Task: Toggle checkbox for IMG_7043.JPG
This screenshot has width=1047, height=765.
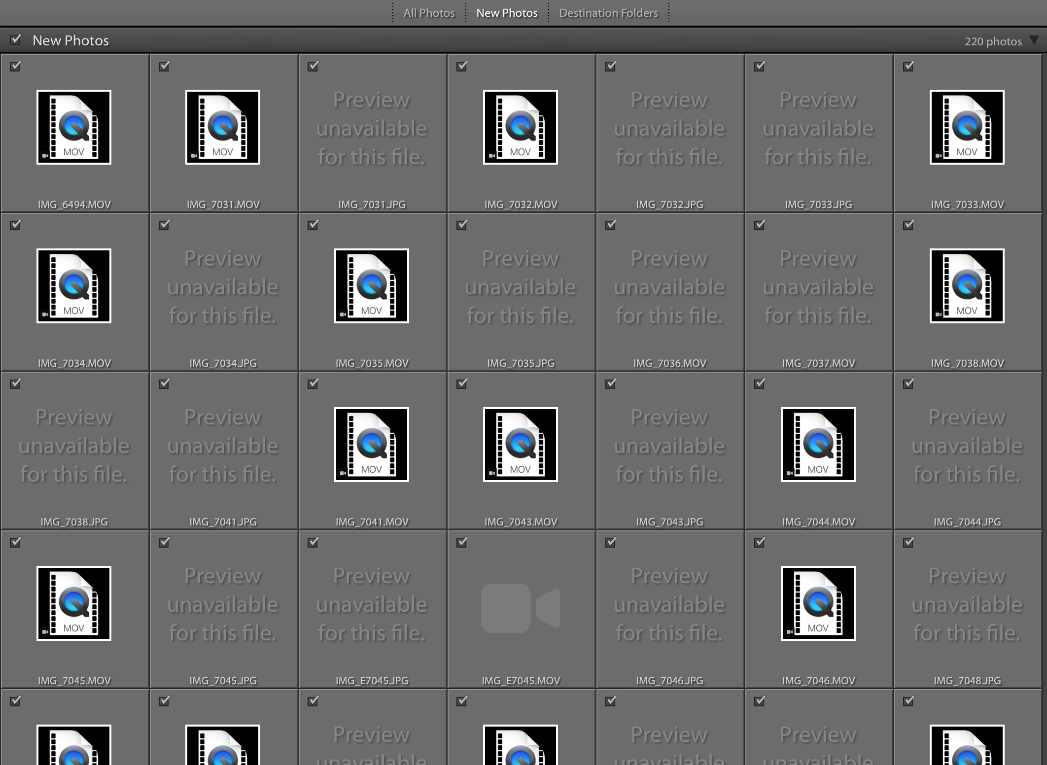Action: (610, 383)
